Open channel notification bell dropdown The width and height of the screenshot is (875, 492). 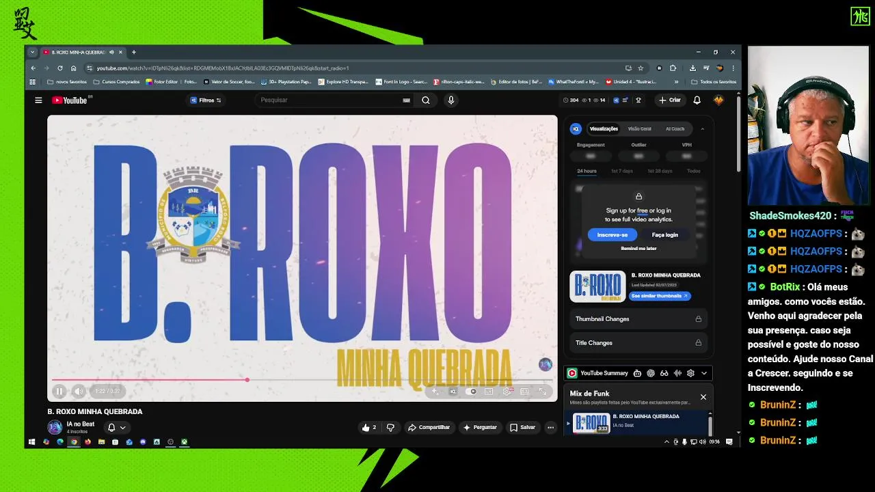point(116,428)
